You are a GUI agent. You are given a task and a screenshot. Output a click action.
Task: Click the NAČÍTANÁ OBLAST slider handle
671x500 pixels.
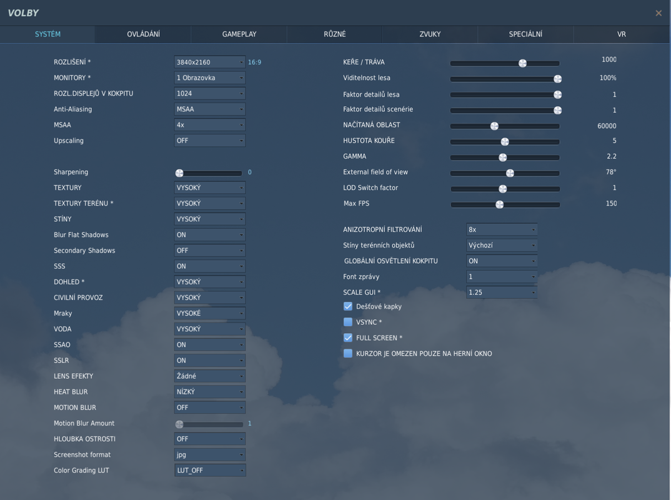pos(494,126)
